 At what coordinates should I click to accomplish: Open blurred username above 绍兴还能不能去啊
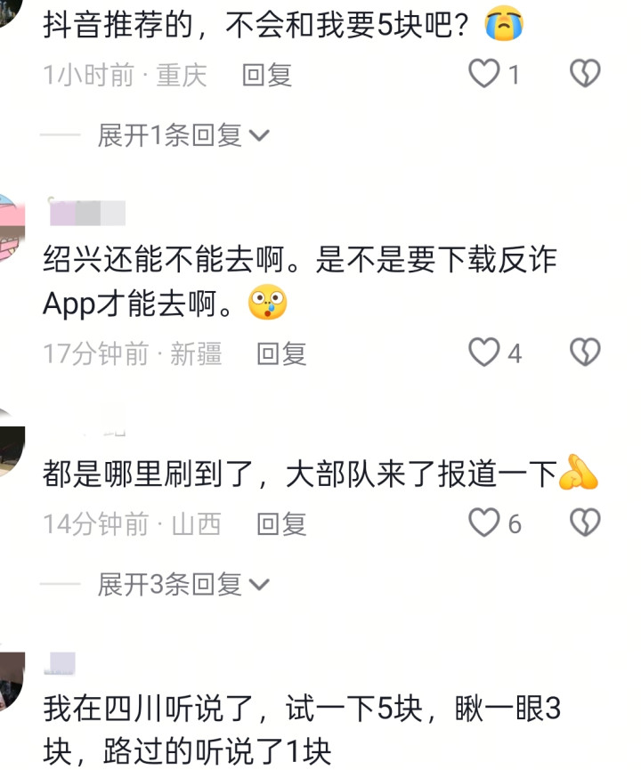[87, 213]
